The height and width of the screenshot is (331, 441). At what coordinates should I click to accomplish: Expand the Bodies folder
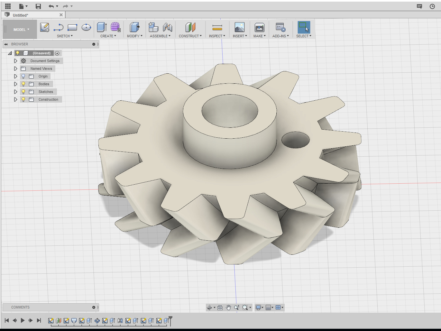(x=15, y=84)
